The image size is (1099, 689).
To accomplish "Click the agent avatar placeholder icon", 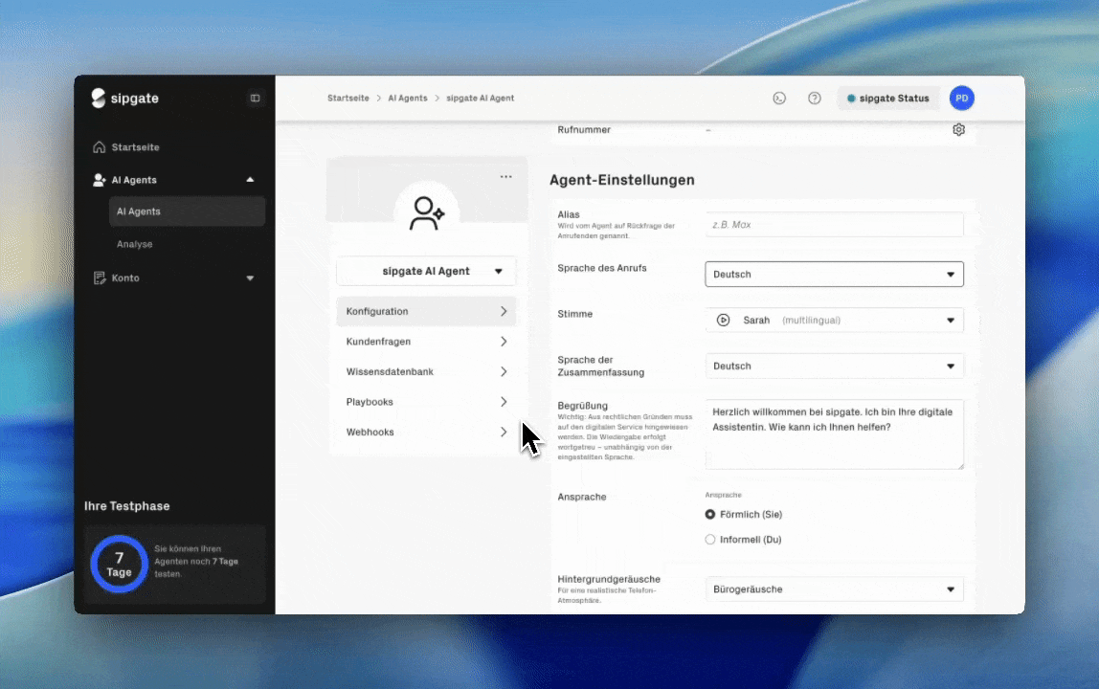I will point(426,213).
